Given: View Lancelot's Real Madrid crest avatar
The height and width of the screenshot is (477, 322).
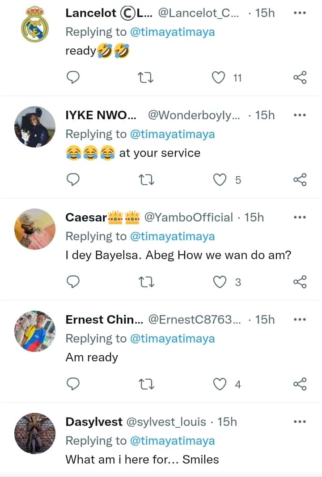Looking at the screenshot, I should coord(35,24).
